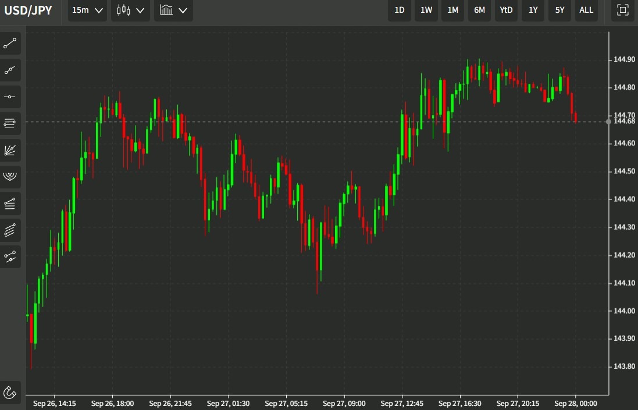The width and height of the screenshot is (638, 410).
Task: Select the ray line drawing tool
Action: (10, 70)
